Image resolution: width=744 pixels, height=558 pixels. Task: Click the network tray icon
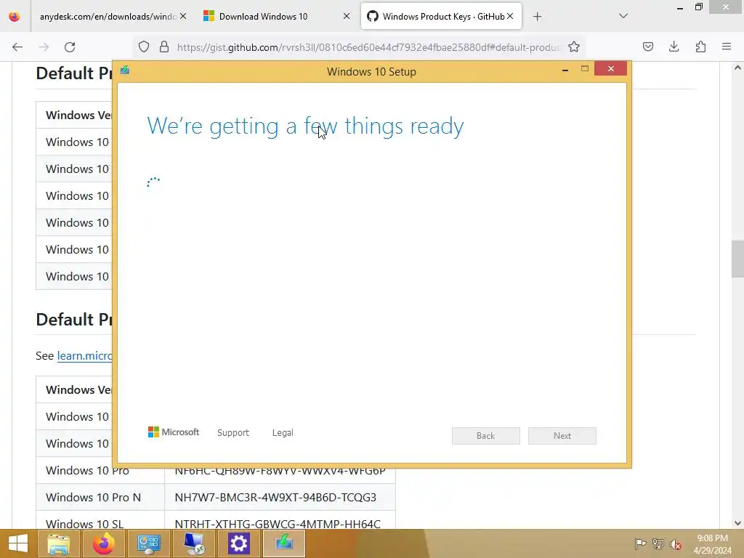tap(658, 543)
